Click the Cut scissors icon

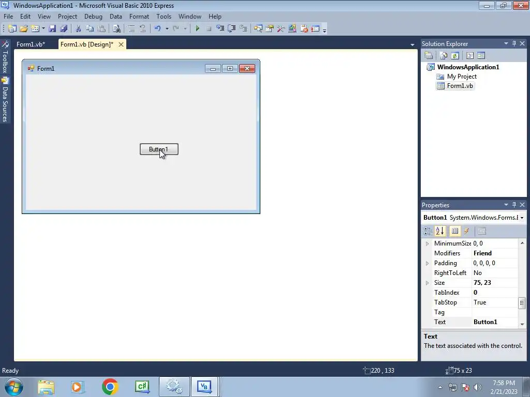click(x=78, y=29)
